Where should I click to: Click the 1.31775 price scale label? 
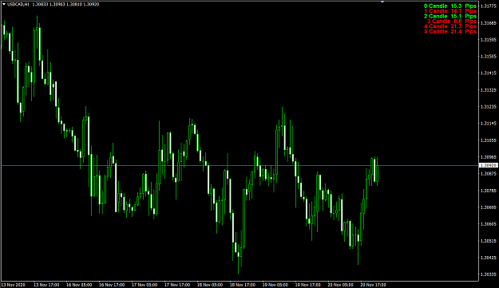tap(489, 6)
